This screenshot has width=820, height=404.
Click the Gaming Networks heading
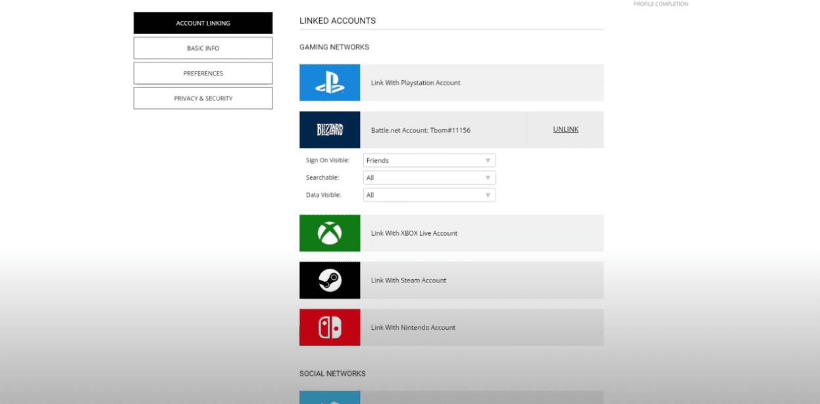click(334, 47)
